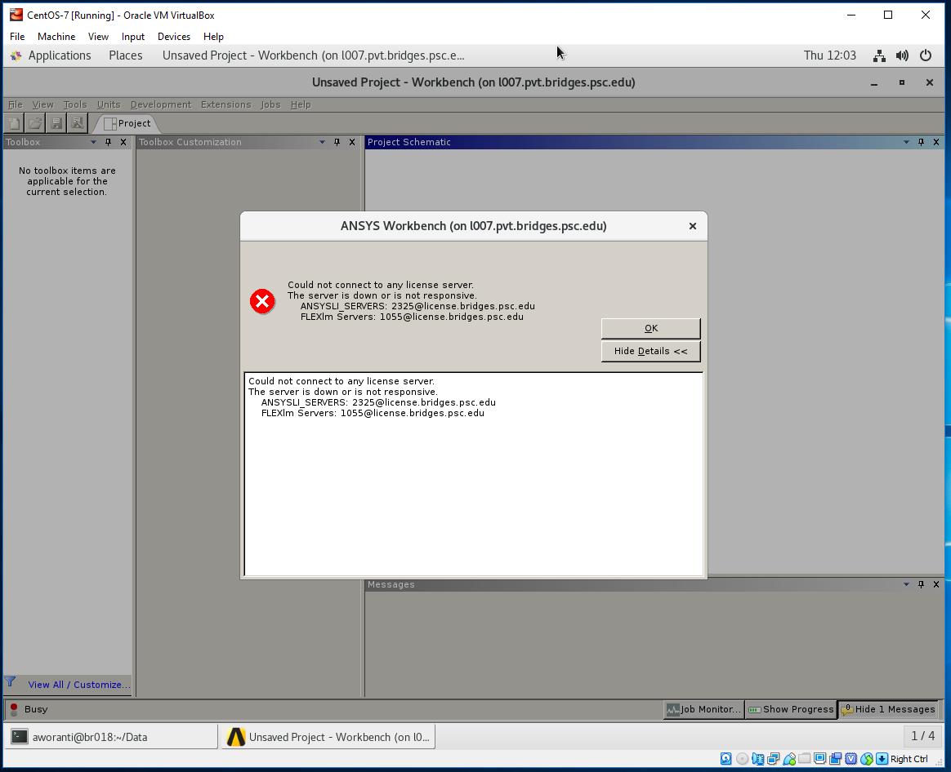The image size is (951, 772).
Task: Open the CentOS Places menu
Action: (x=126, y=55)
